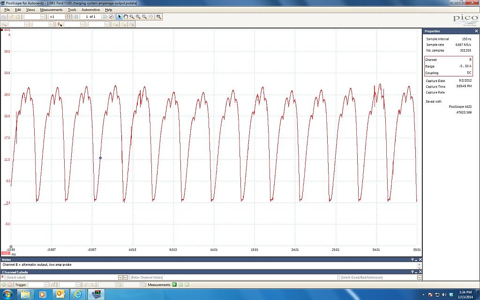Select the arrow selection tool
The height and width of the screenshot is (300, 480).
[x=120, y=16]
